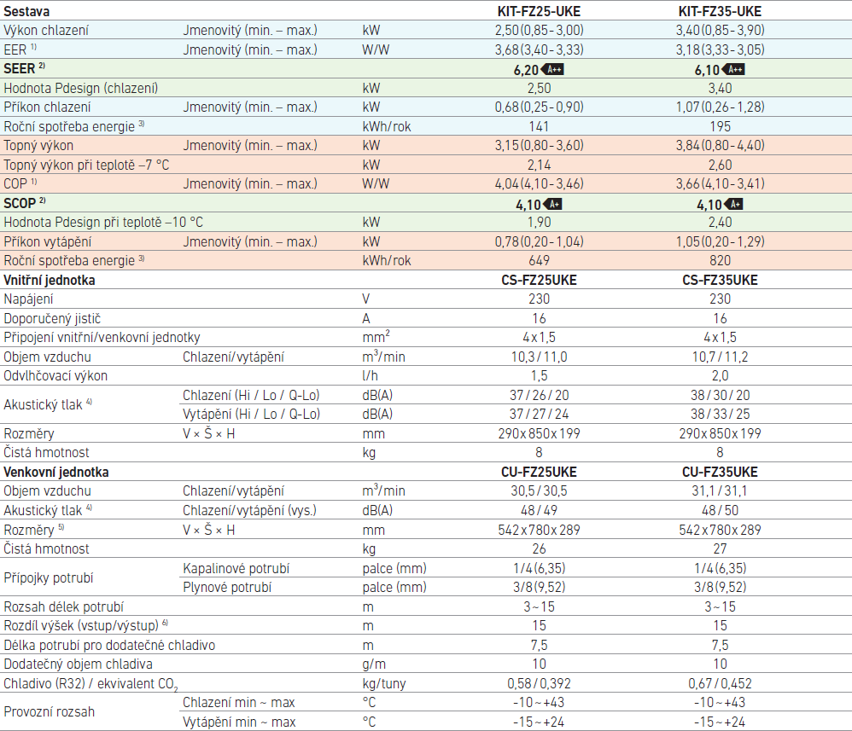Click the Vytápění min ~ max label
Screen dimensions: 852x731
(x=239, y=722)
